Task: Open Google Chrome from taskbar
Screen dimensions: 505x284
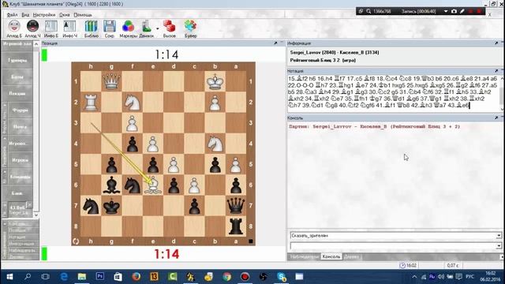Action: (226, 277)
